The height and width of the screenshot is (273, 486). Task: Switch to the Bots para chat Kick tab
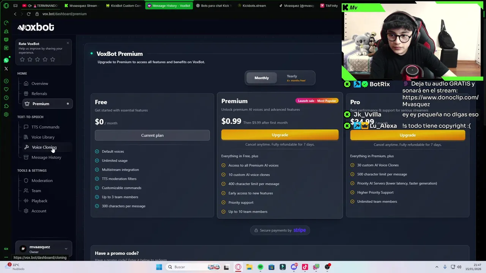[214, 6]
